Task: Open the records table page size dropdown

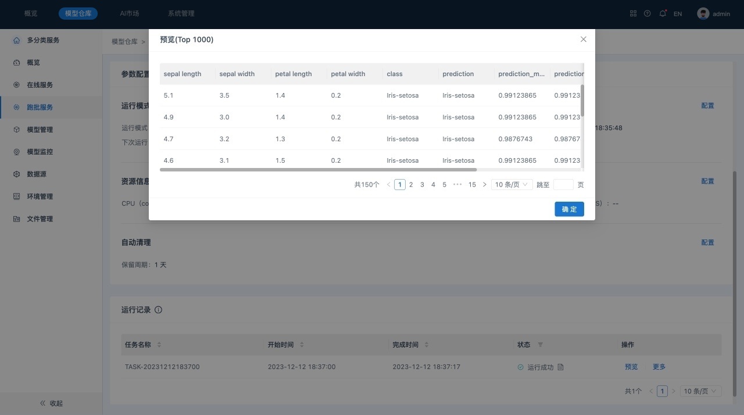Action: [700, 391]
